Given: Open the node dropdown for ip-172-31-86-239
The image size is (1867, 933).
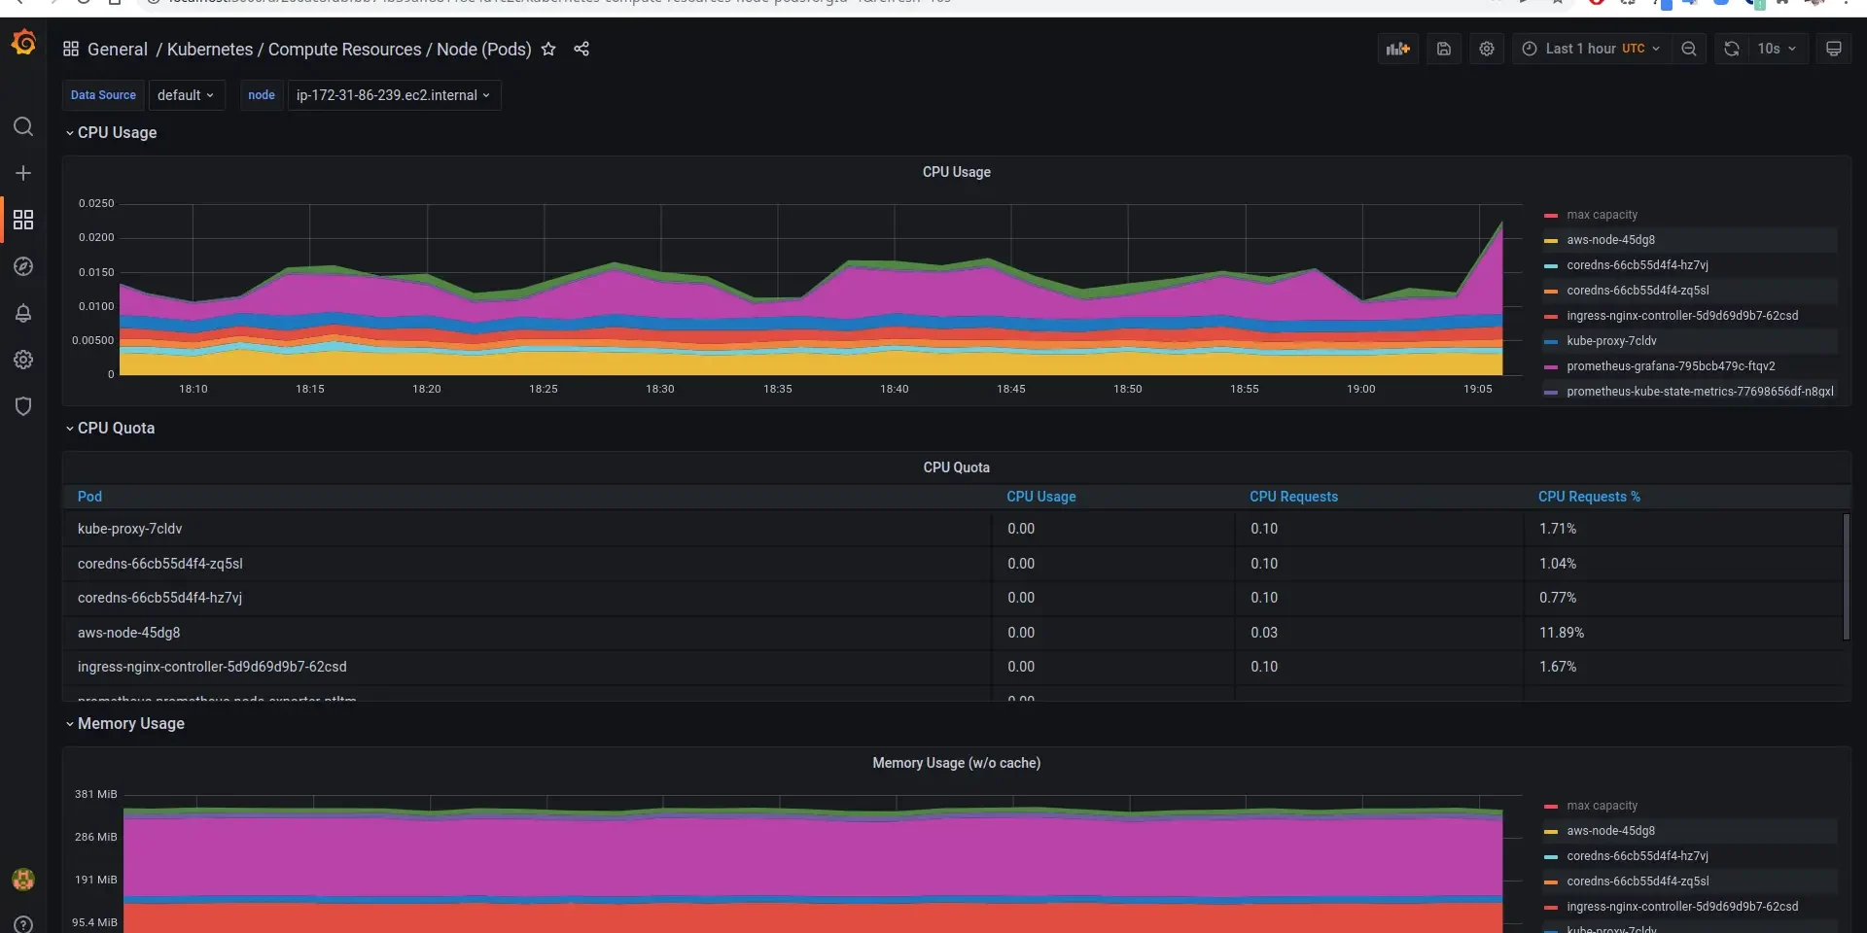Looking at the screenshot, I should [x=393, y=95].
